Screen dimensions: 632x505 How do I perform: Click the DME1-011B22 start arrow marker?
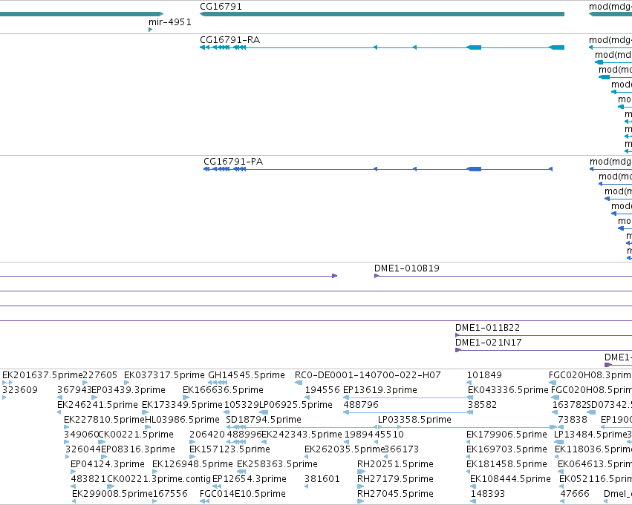click(x=457, y=335)
